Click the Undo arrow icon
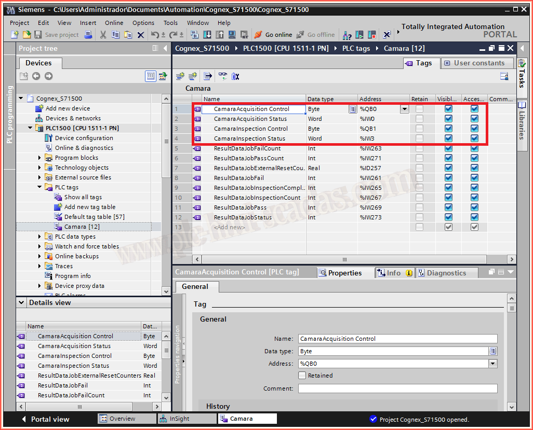The width and height of the screenshot is (533, 430). point(155,35)
